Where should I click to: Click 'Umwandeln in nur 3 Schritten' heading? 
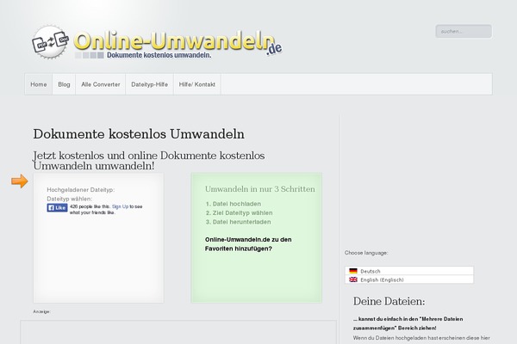pos(260,189)
